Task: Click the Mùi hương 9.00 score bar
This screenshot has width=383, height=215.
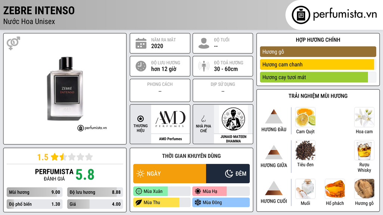Action: pos(35,192)
